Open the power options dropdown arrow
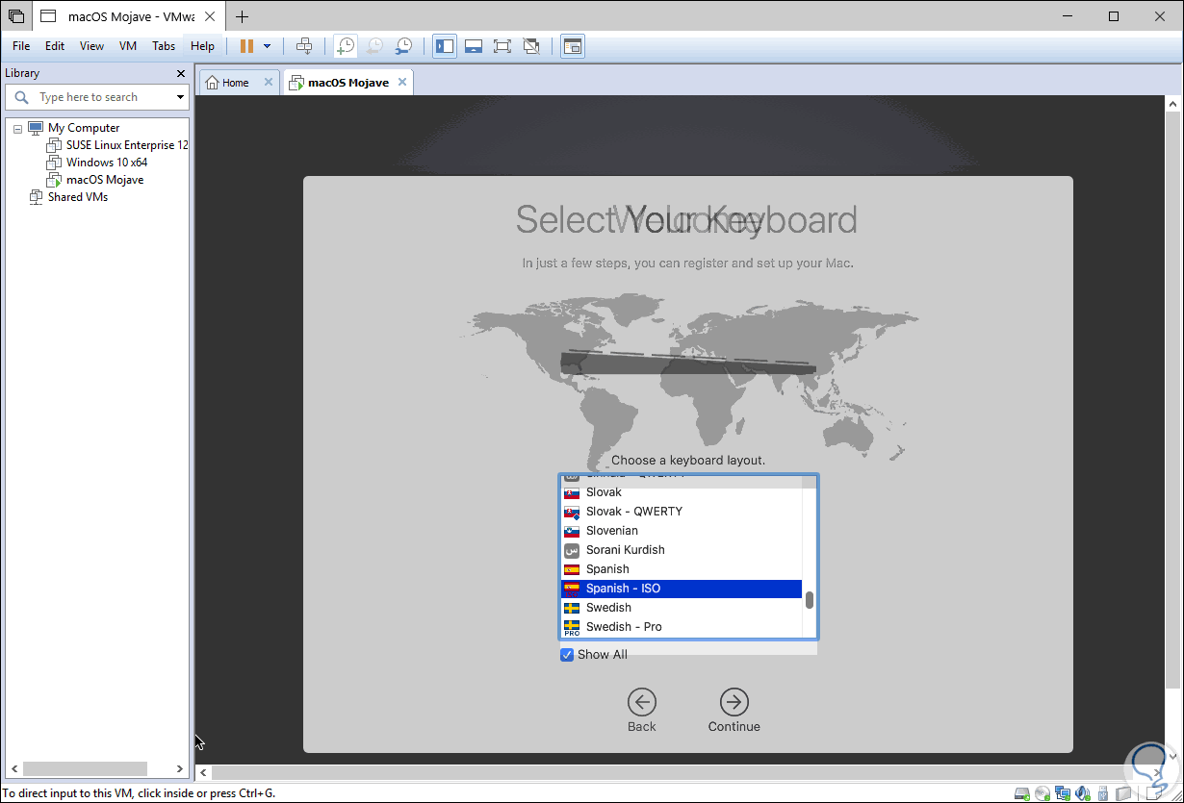The image size is (1184, 803). [x=267, y=46]
